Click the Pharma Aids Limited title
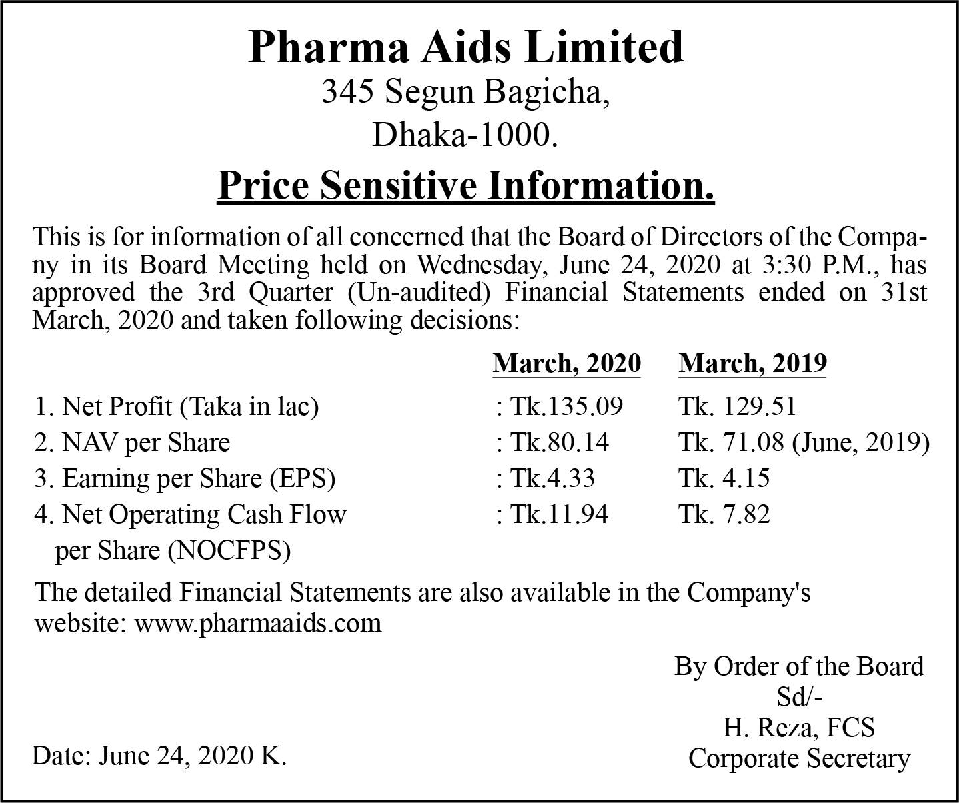This screenshot has height=803, width=959. [466, 47]
